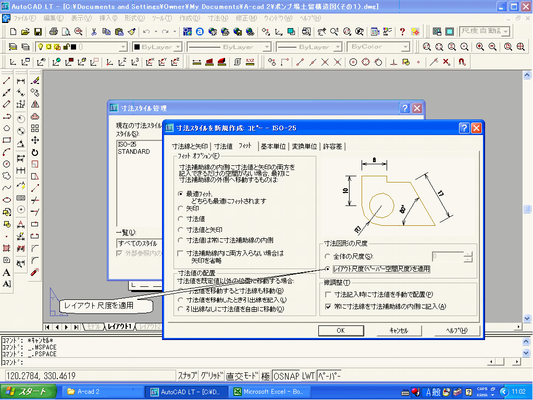Click the スタート button on taskbar
The height and width of the screenshot is (400, 533).
[x=29, y=392]
